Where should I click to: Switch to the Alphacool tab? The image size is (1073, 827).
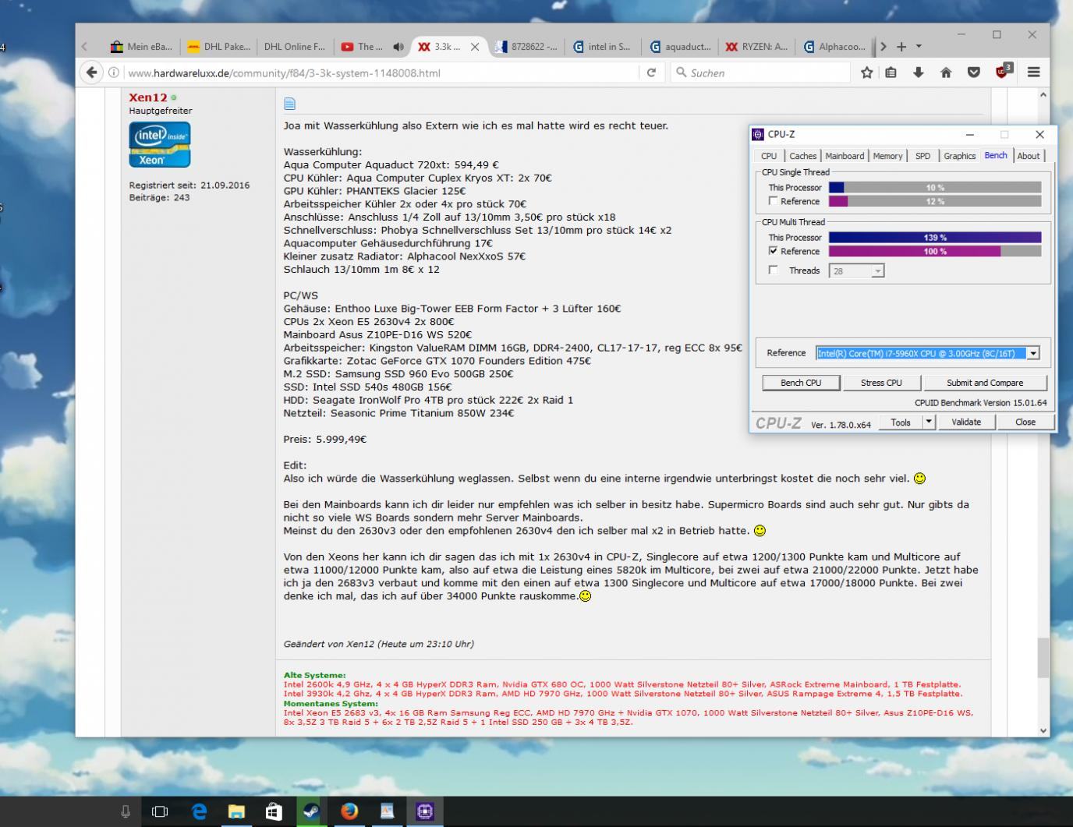[x=834, y=47]
